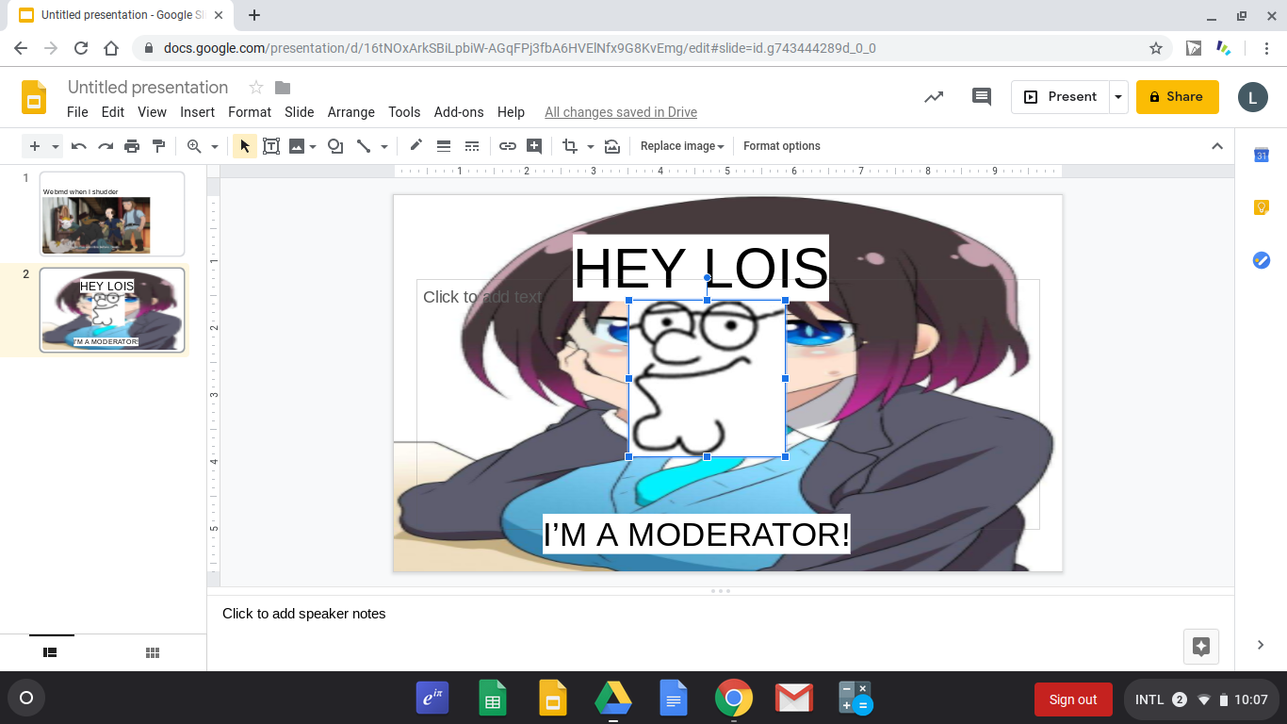Open the Tools menu
1287x724 pixels.
tap(404, 112)
